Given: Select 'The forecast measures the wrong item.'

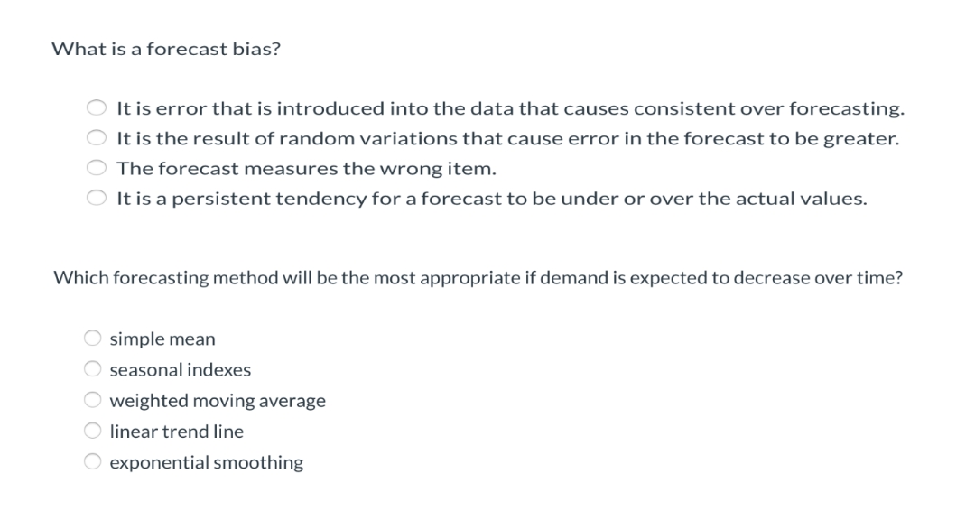Looking at the screenshot, I should 97,167.
